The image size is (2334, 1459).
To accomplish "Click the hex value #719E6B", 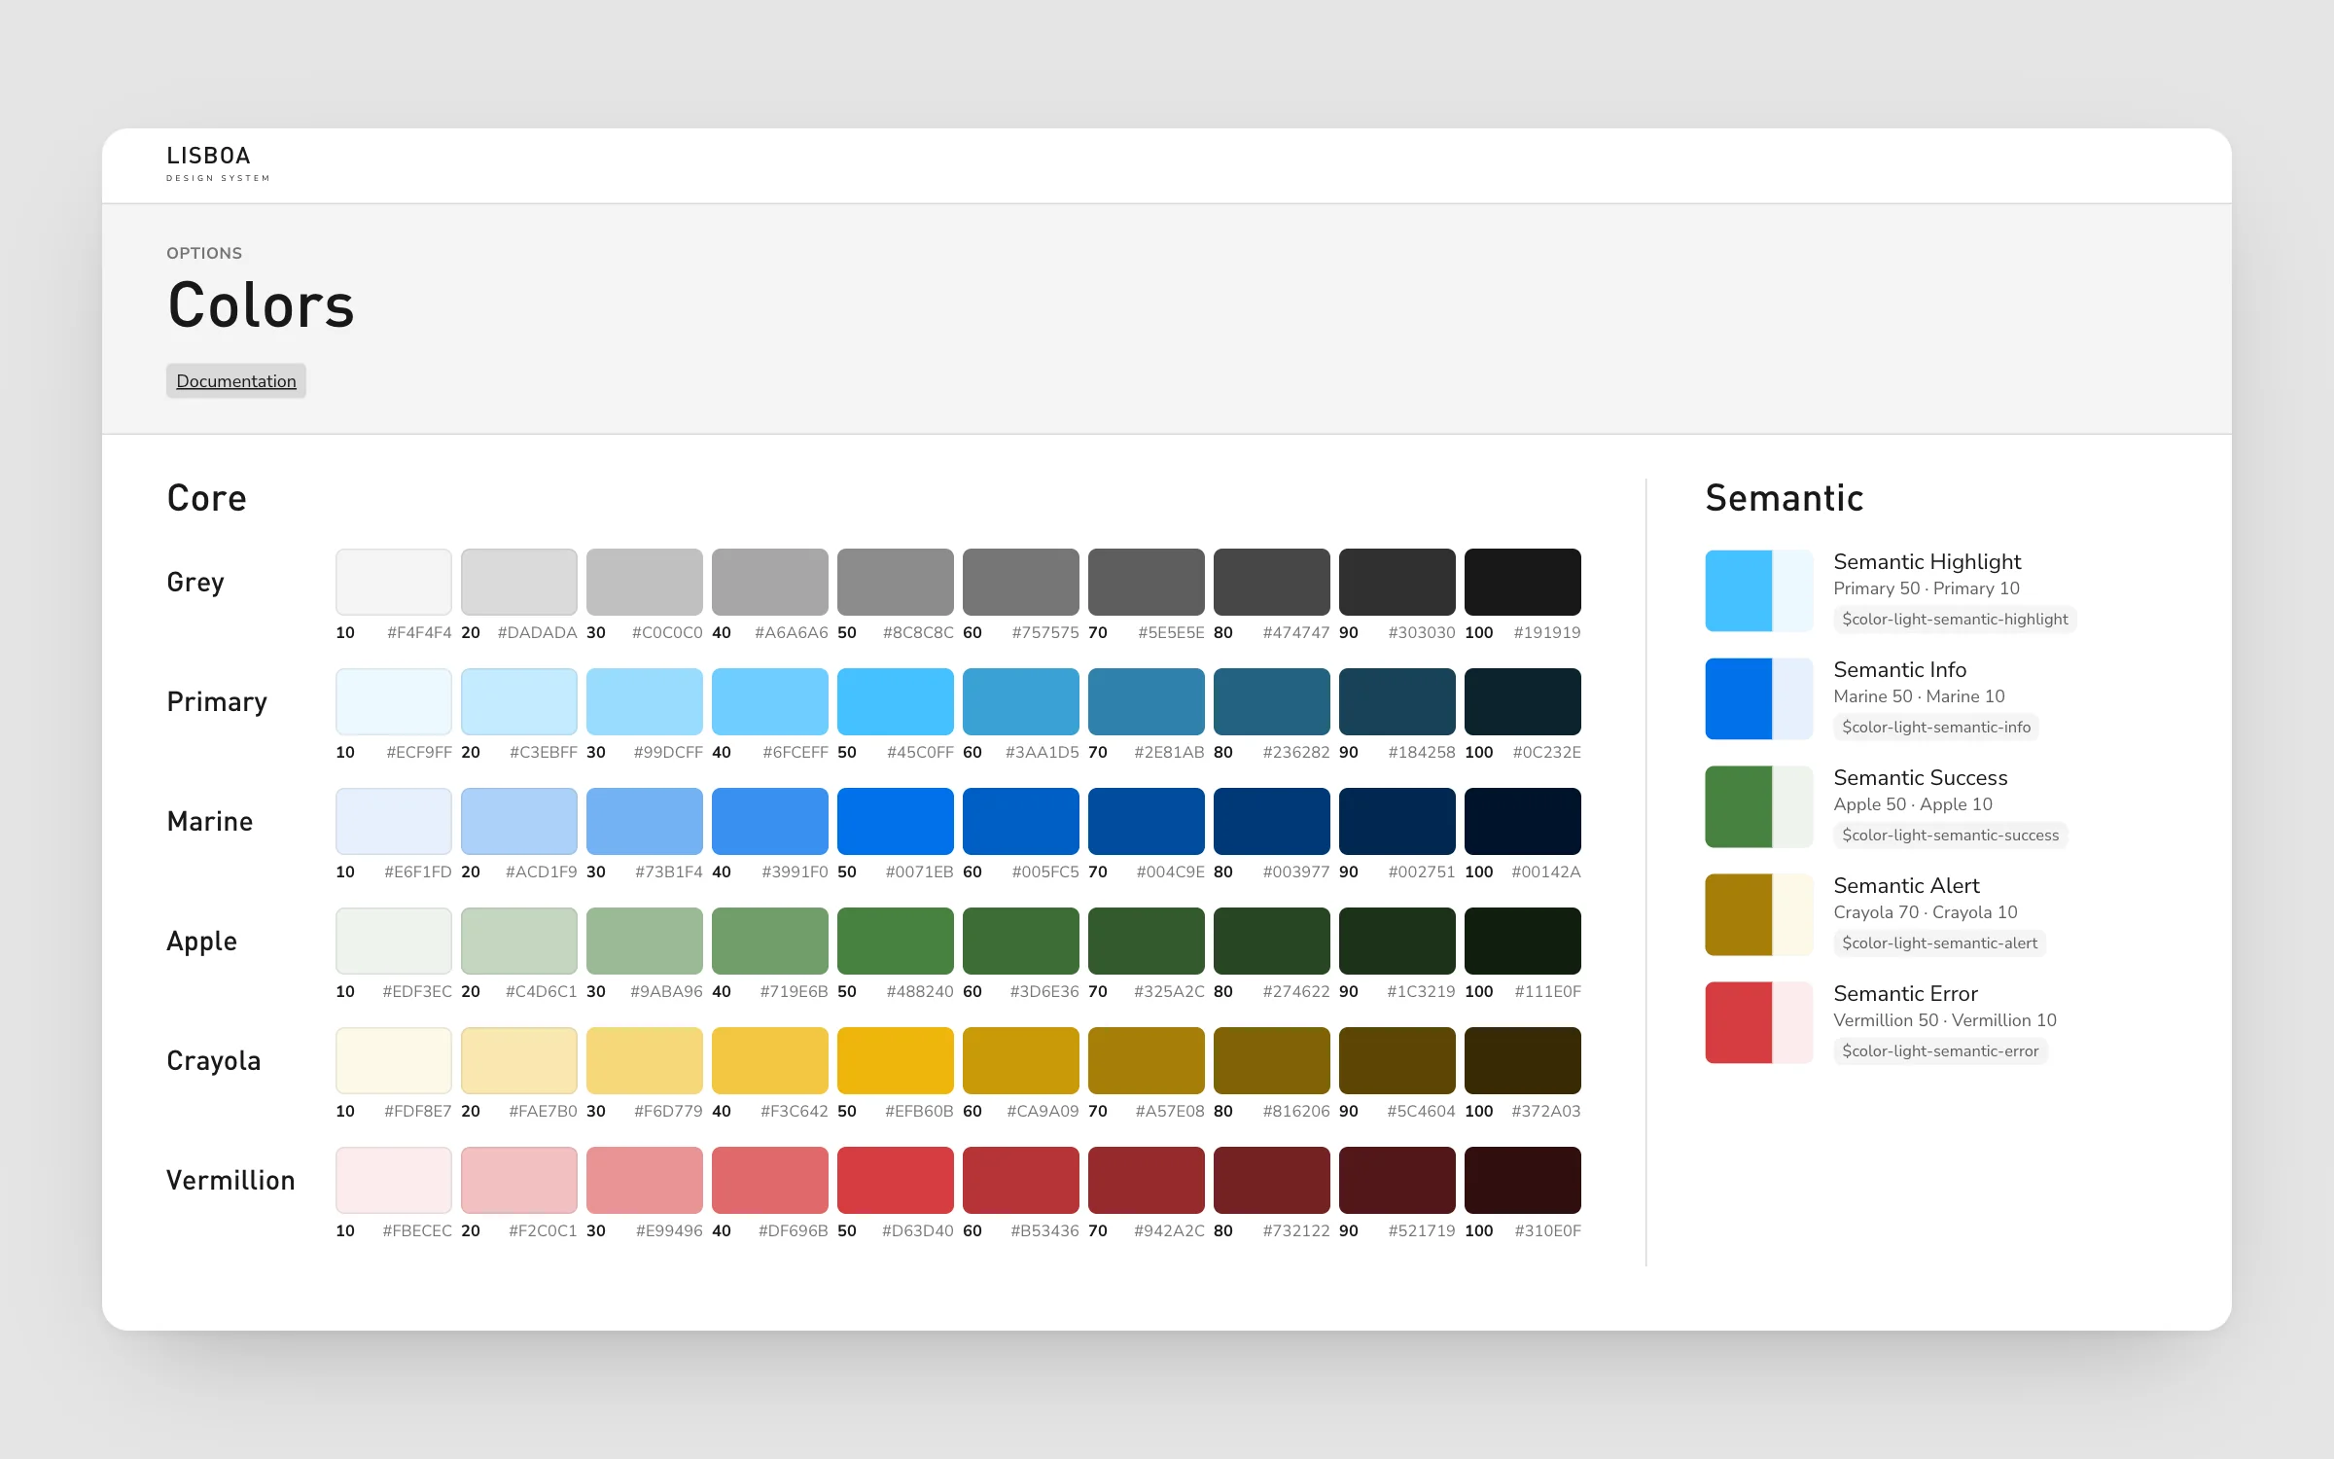I will 794,992.
